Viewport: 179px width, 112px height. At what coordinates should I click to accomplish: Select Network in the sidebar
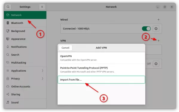tap(25, 15)
